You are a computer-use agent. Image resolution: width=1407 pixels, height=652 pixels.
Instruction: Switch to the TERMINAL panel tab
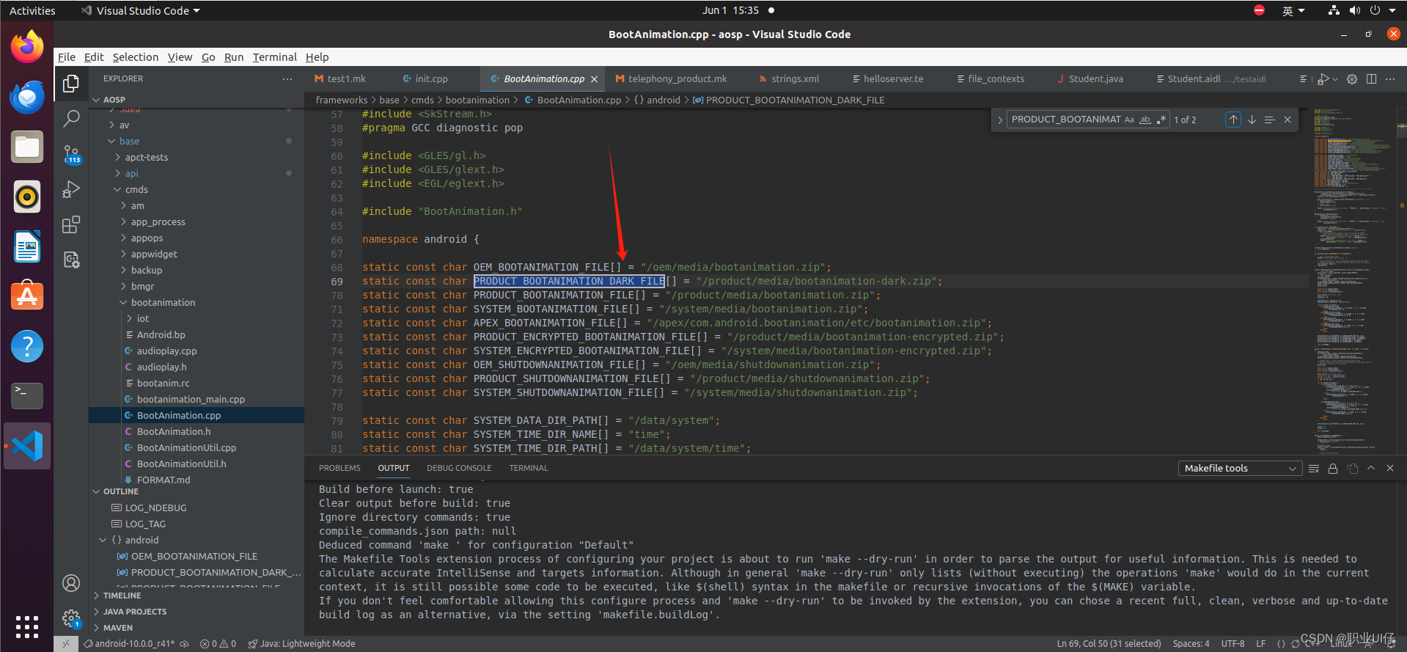(x=529, y=468)
